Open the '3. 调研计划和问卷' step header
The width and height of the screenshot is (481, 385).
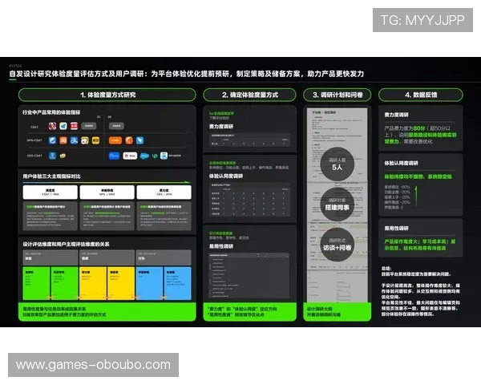pos(337,95)
